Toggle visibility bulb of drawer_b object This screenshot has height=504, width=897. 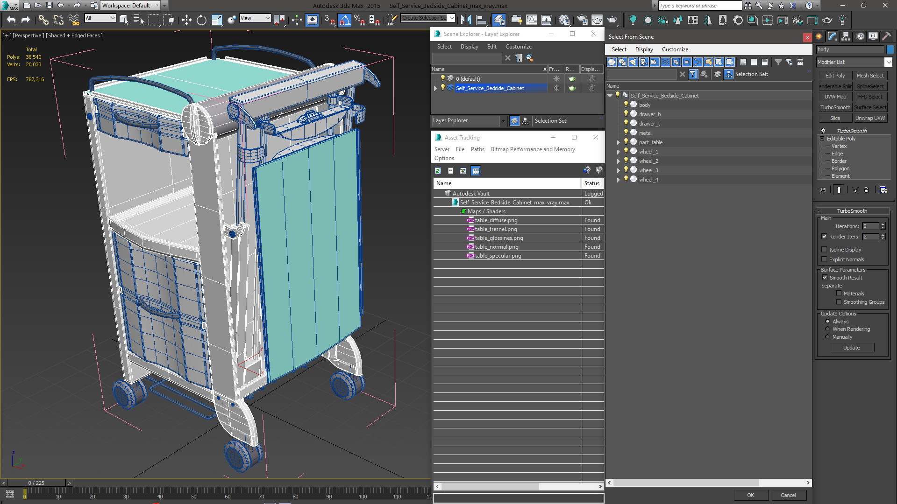[x=626, y=114]
